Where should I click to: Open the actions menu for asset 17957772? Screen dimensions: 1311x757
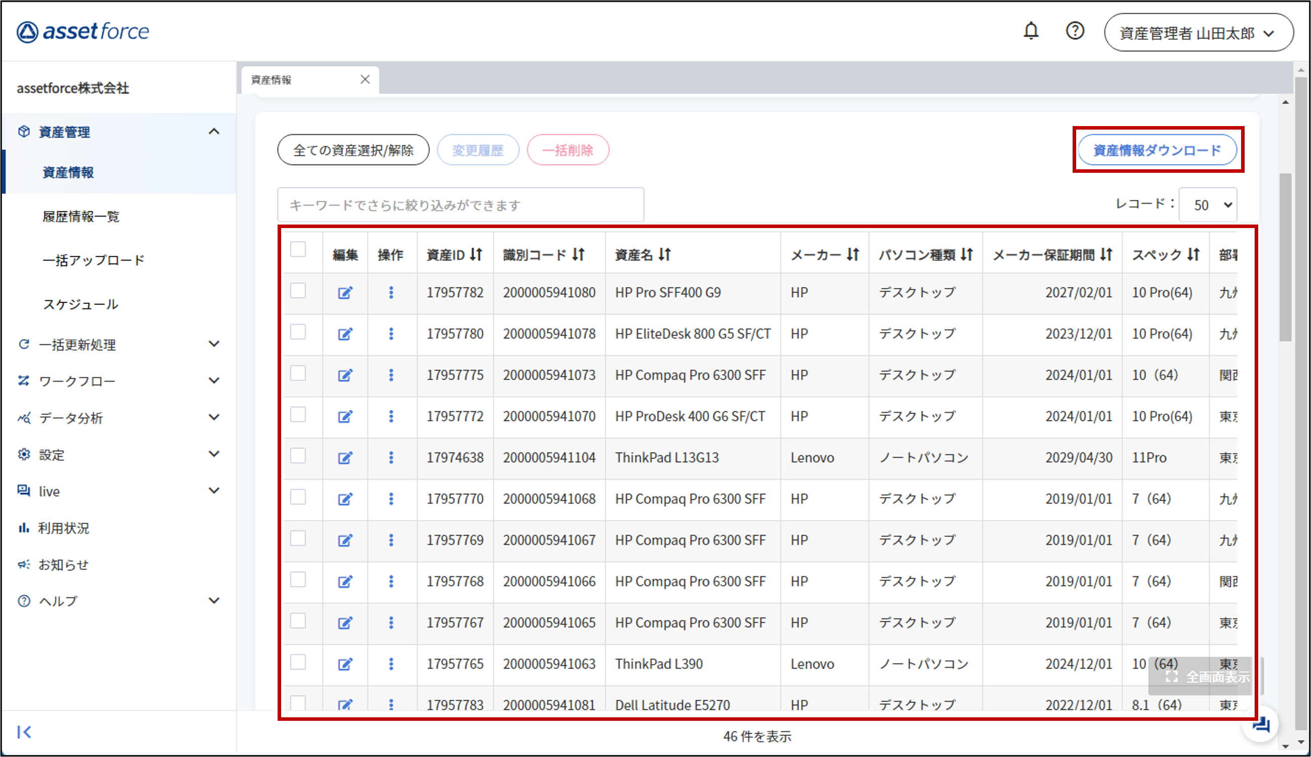click(391, 416)
